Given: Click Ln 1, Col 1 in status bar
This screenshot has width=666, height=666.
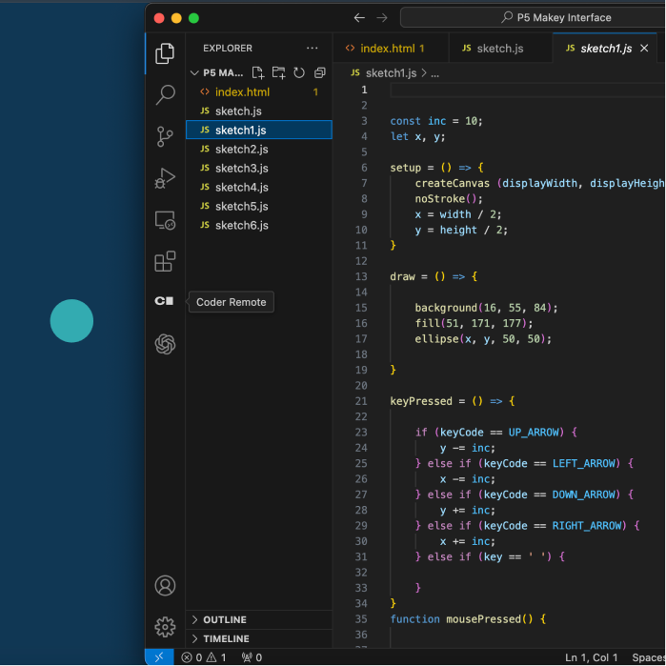Looking at the screenshot, I should (591, 657).
